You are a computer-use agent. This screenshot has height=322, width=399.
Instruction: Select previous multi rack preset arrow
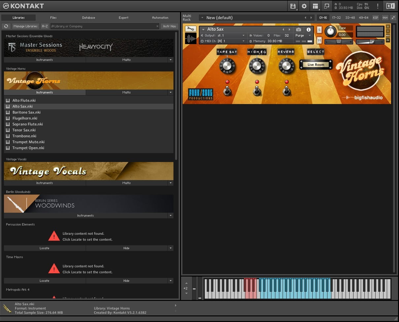(305, 17)
